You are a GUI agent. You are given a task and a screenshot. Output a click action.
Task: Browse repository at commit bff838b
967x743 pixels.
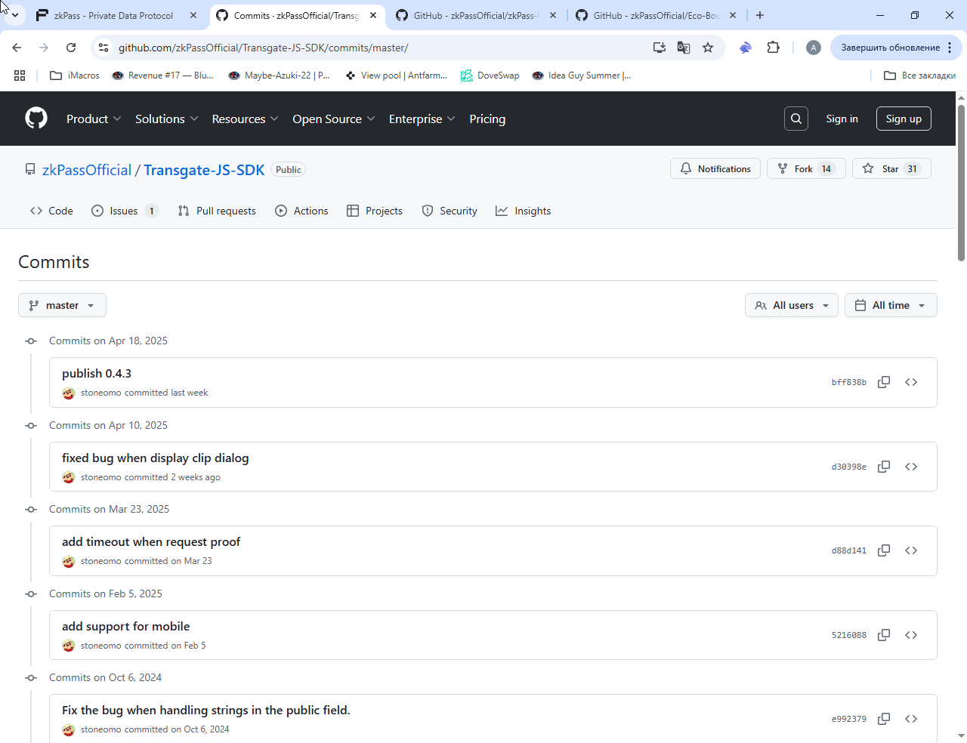tap(911, 382)
